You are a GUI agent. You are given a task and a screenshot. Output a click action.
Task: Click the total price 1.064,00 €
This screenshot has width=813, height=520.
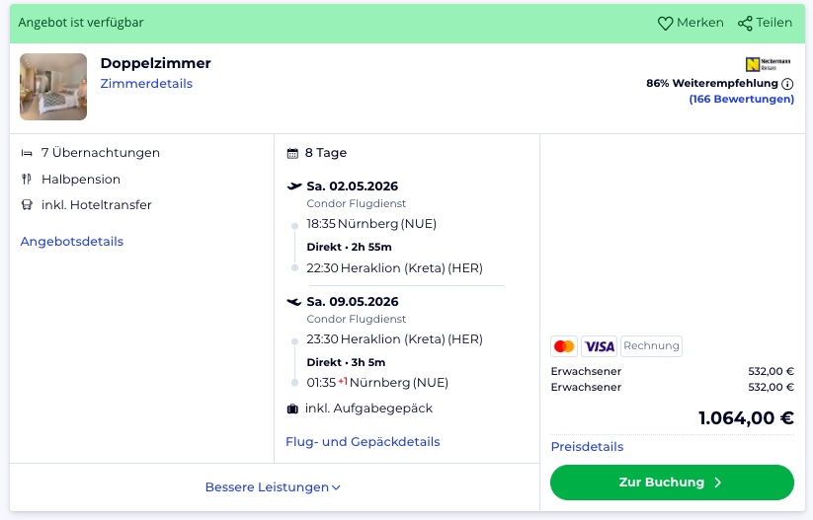click(x=746, y=418)
